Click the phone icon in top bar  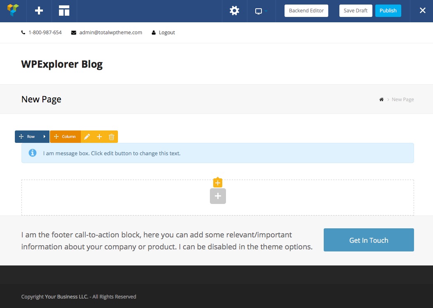(x=23, y=32)
